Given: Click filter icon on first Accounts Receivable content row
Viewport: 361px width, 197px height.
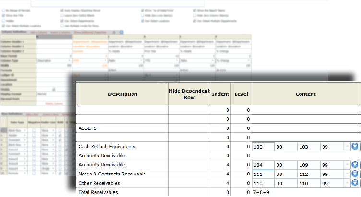Looking at the screenshot, I should click(x=355, y=164).
